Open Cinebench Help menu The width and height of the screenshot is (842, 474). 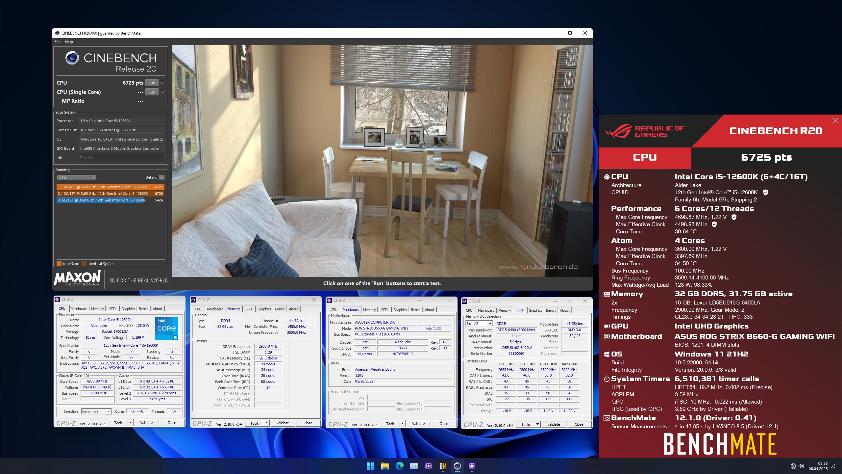click(x=69, y=42)
